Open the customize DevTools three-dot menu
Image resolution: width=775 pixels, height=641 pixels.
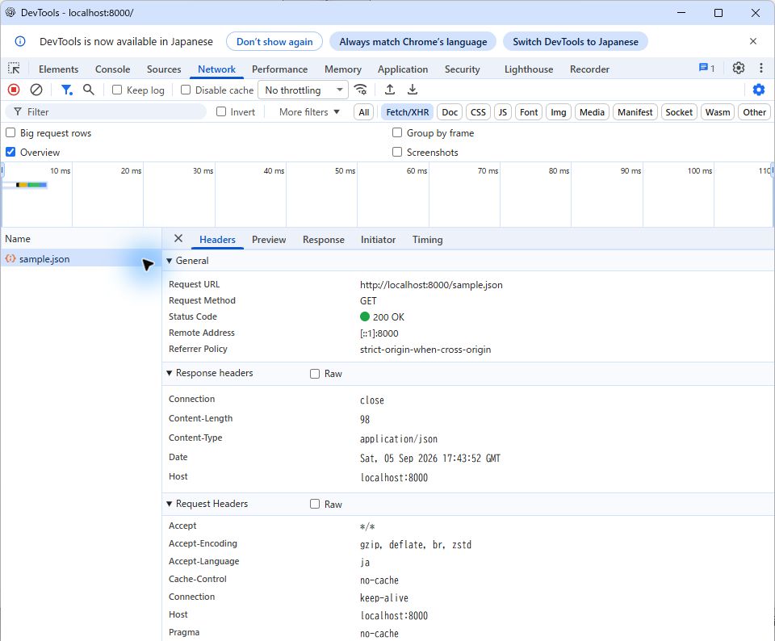(x=760, y=68)
